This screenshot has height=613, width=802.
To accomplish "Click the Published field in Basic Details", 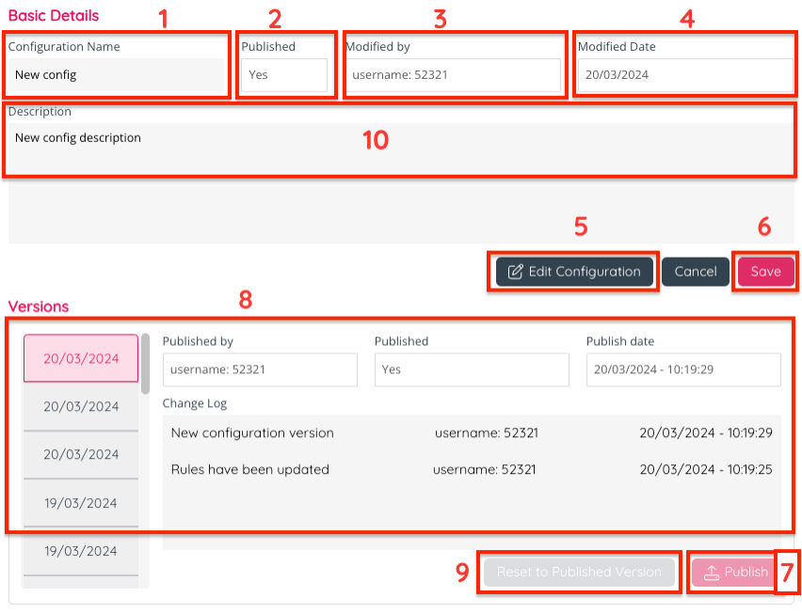I will 283,75.
